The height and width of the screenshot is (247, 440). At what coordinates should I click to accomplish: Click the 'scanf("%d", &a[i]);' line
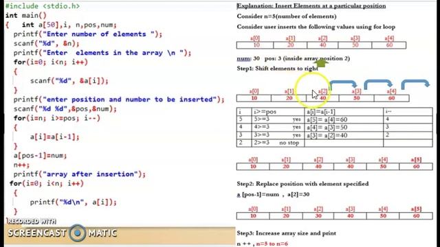[x=69, y=81]
